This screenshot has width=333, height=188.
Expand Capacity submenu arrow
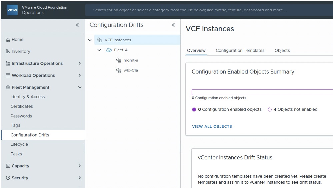(x=79, y=166)
